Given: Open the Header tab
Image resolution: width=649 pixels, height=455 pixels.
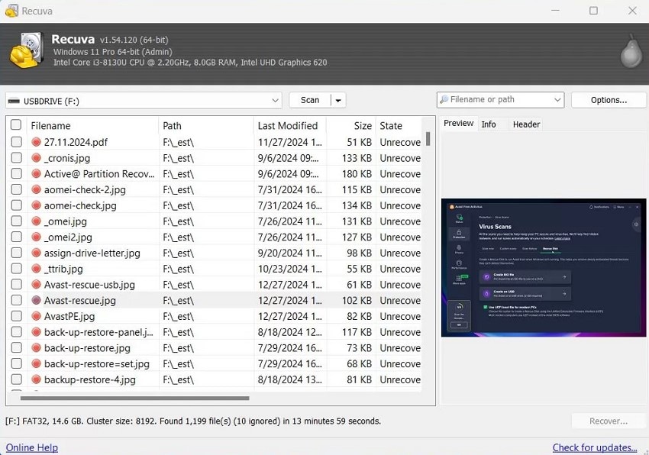Looking at the screenshot, I should pos(526,124).
